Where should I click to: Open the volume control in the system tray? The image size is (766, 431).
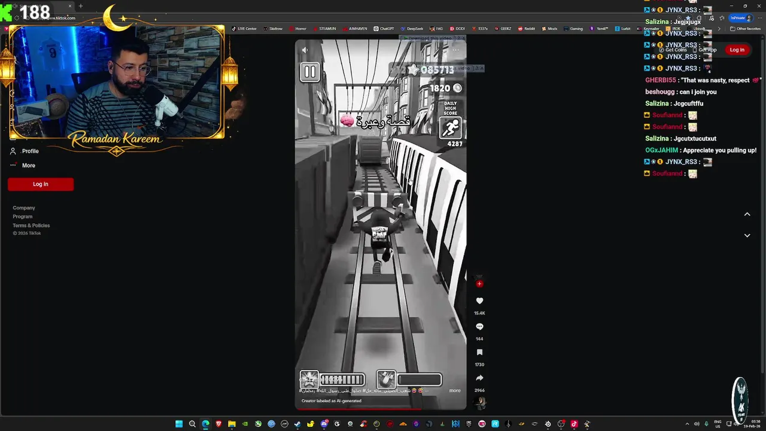(697, 424)
